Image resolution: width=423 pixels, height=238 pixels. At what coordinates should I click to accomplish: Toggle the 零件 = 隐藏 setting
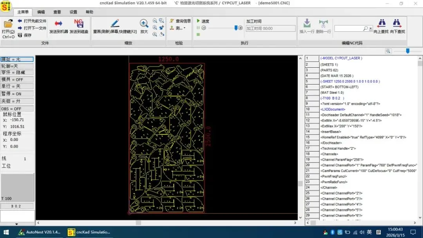pos(17,72)
